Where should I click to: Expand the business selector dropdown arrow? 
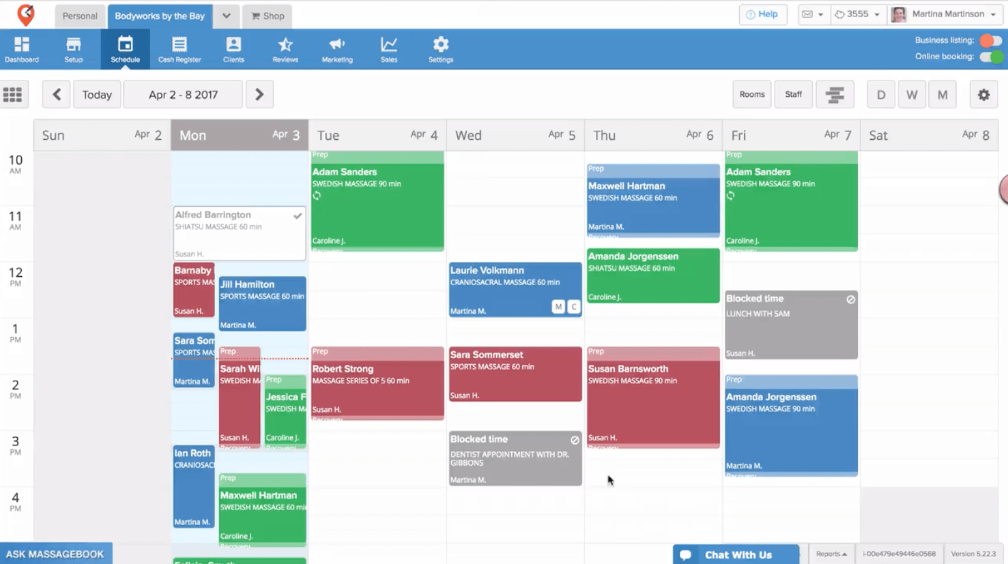coord(226,16)
